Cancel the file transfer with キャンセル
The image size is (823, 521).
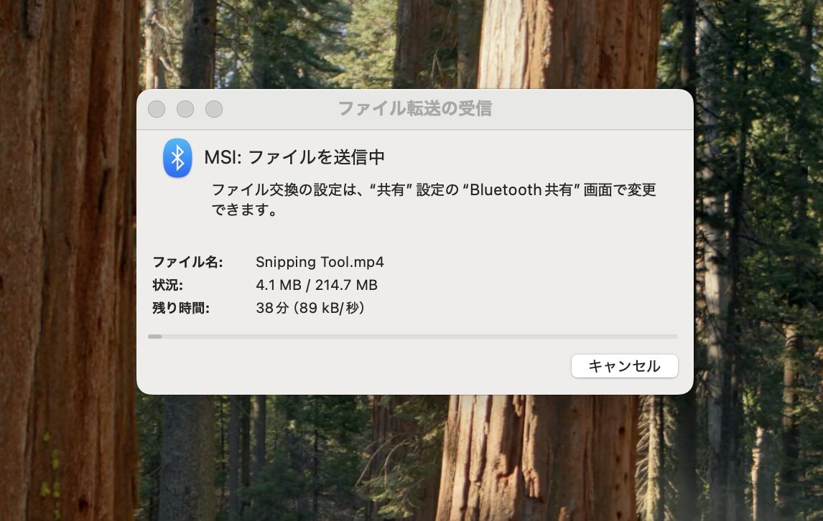pos(624,366)
